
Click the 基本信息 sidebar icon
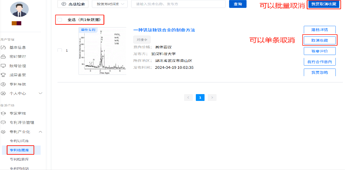pyautogui.click(x=4, y=48)
